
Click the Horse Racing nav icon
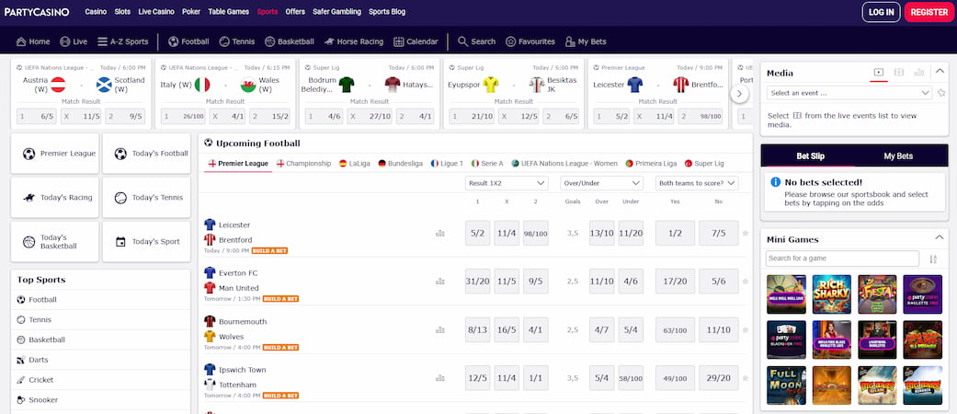[x=328, y=41]
